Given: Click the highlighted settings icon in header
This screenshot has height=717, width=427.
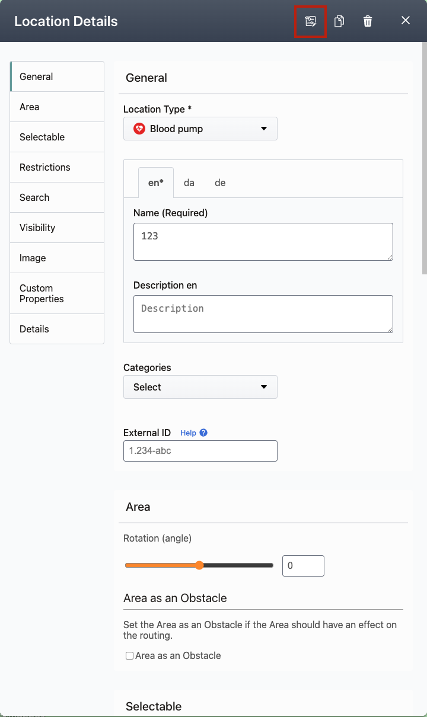Looking at the screenshot, I should [x=311, y=21].
